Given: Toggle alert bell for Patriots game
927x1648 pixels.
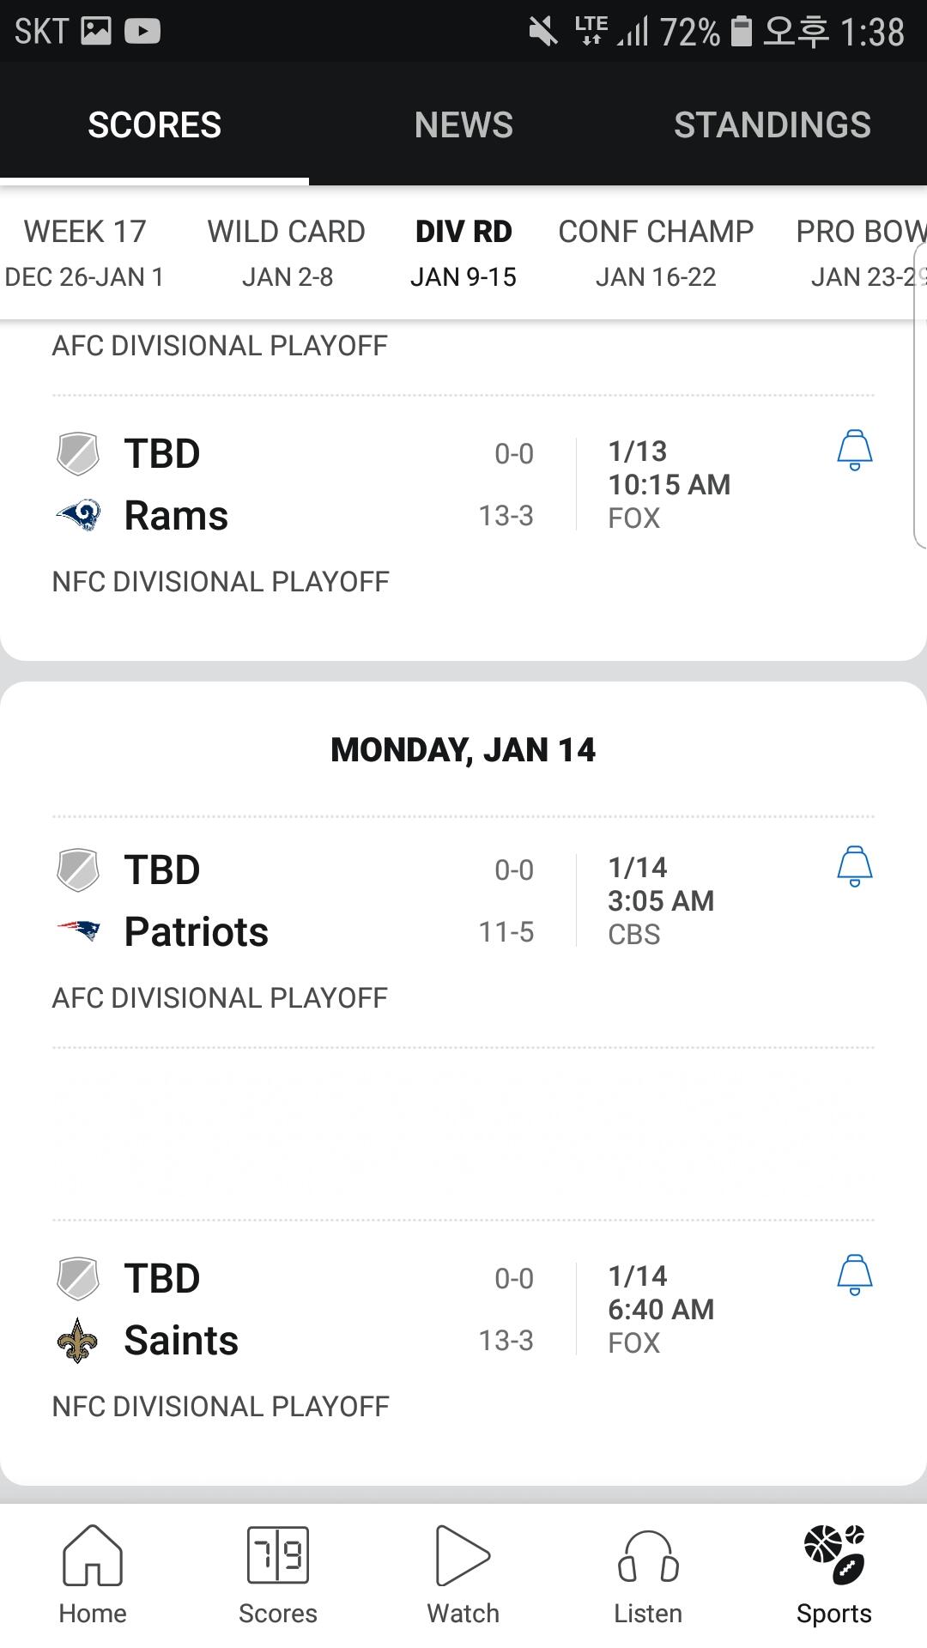Looking at the screenshot, I should coord(854,866).
